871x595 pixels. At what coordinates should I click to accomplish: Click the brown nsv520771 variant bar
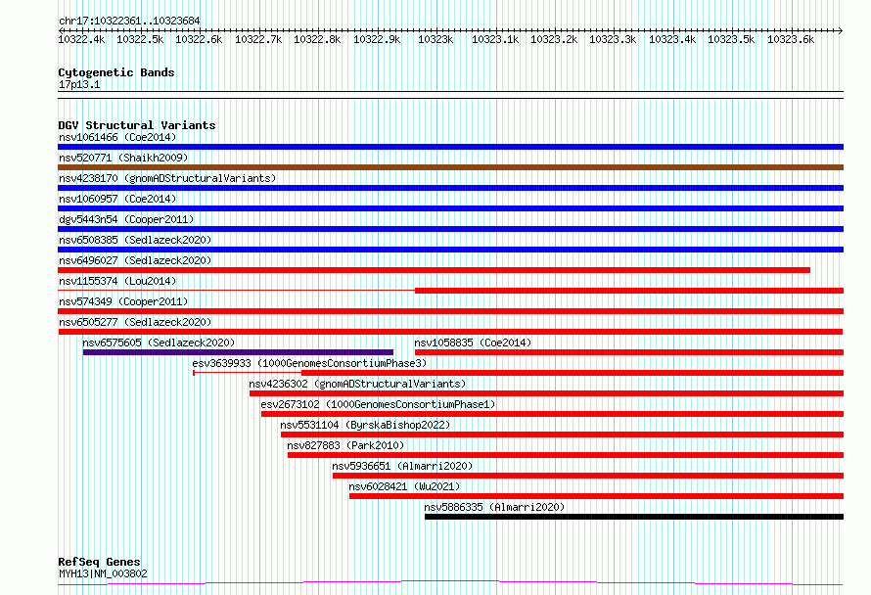pos(450,167)
